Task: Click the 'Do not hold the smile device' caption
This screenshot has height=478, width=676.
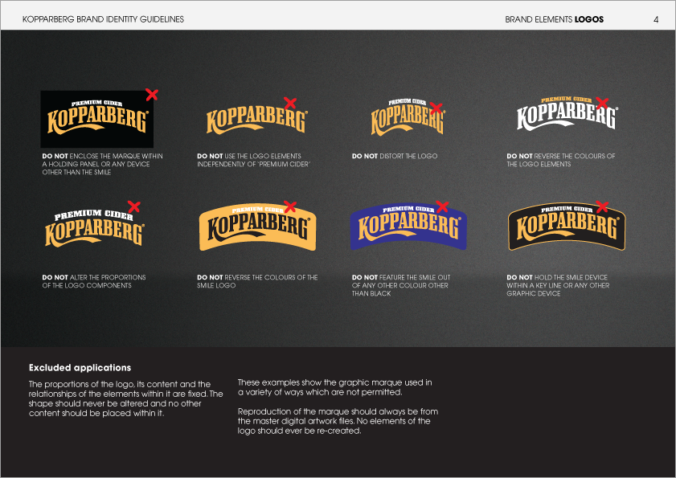Action: coord(558,285)
